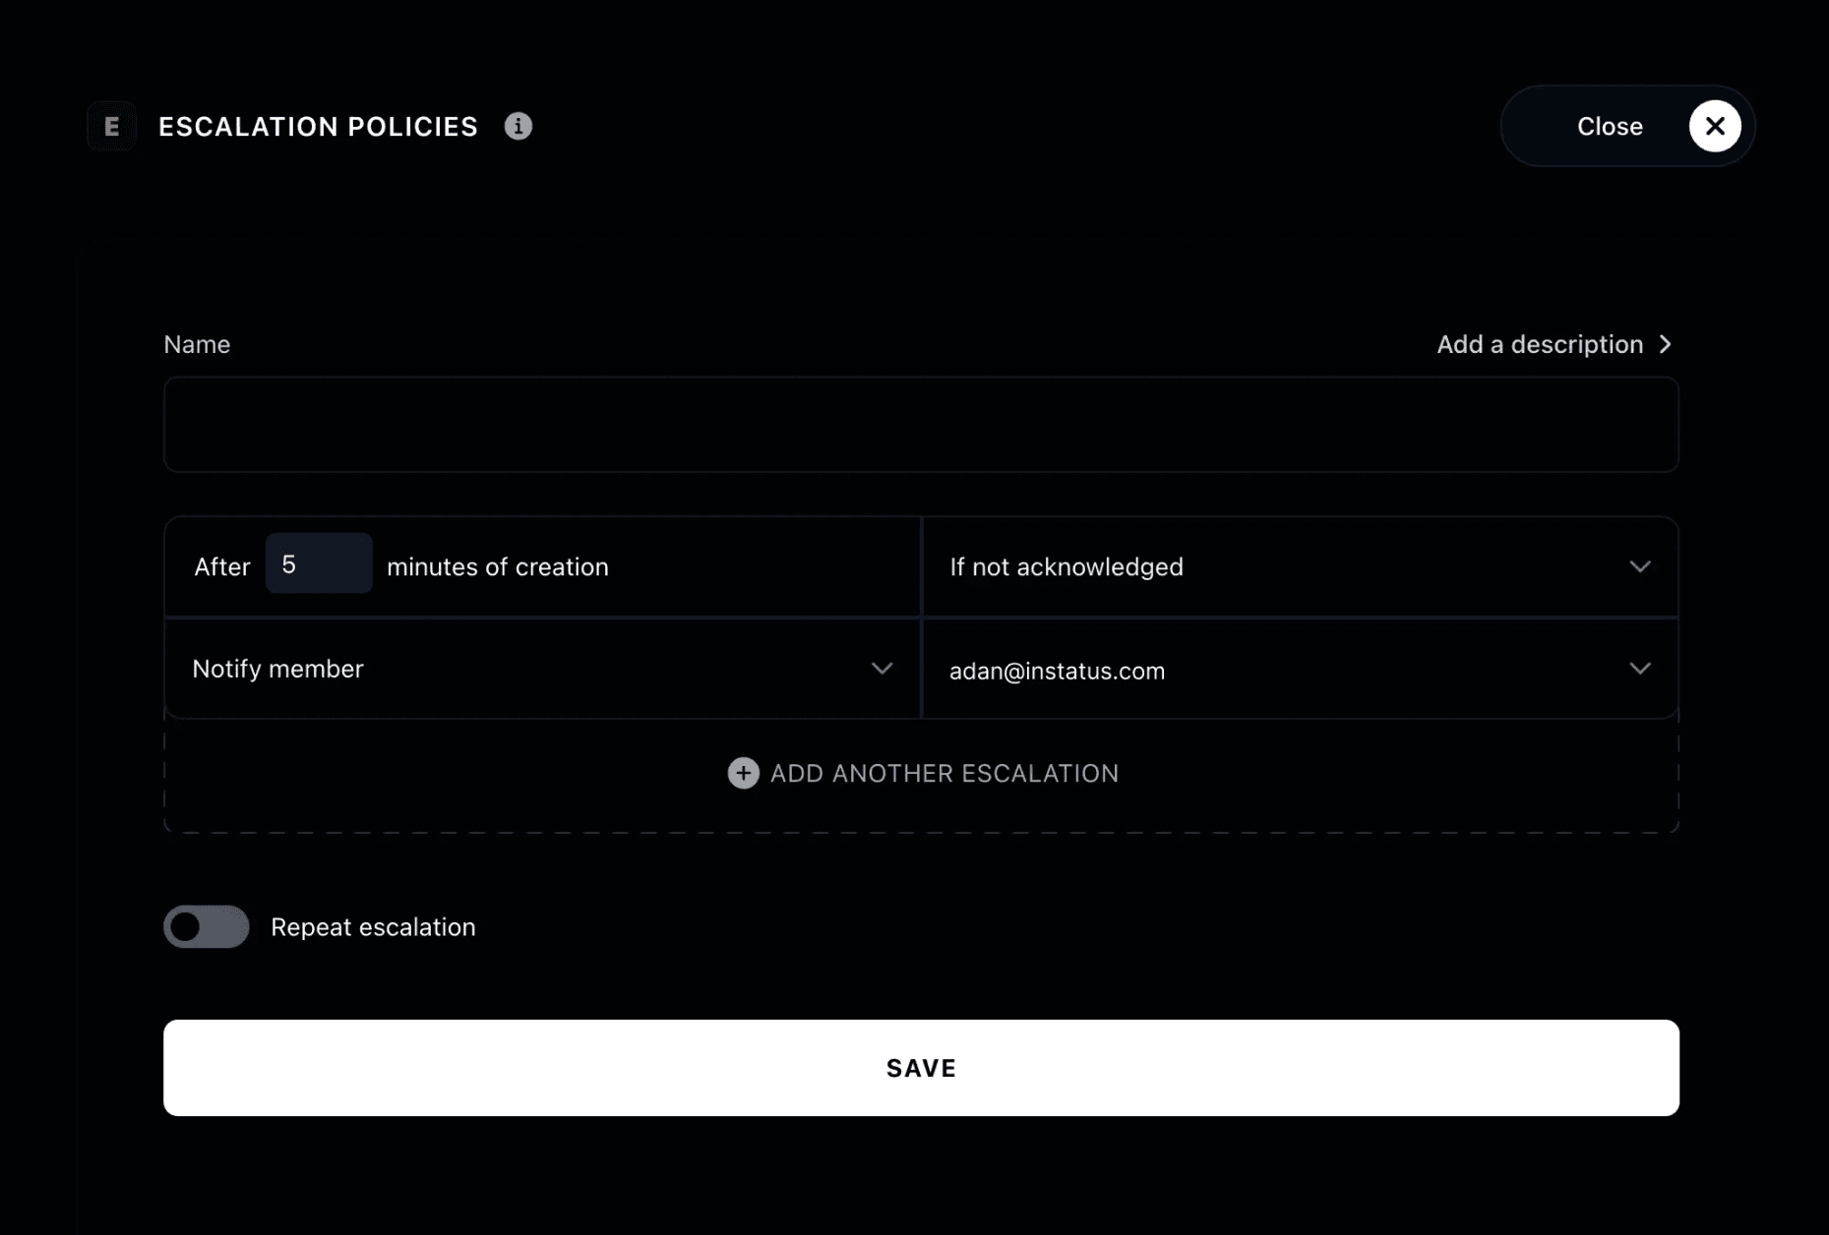The height and width of the screenshot is (1235, 1829).
Task: Click the minutes of creation text
Action: click(x=498, y=567)
